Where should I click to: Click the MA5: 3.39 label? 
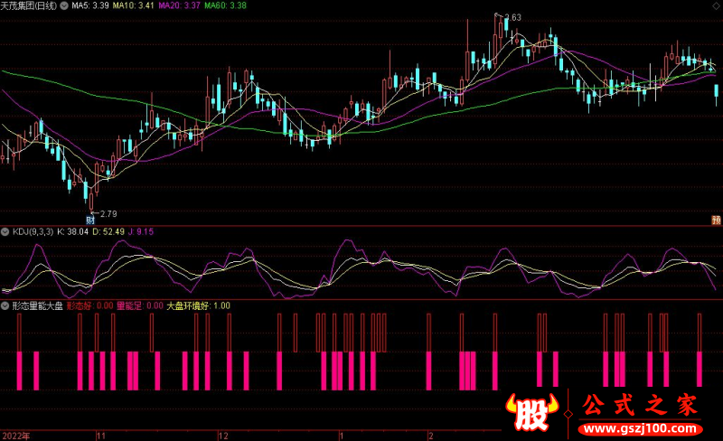(x=90, y=6)
